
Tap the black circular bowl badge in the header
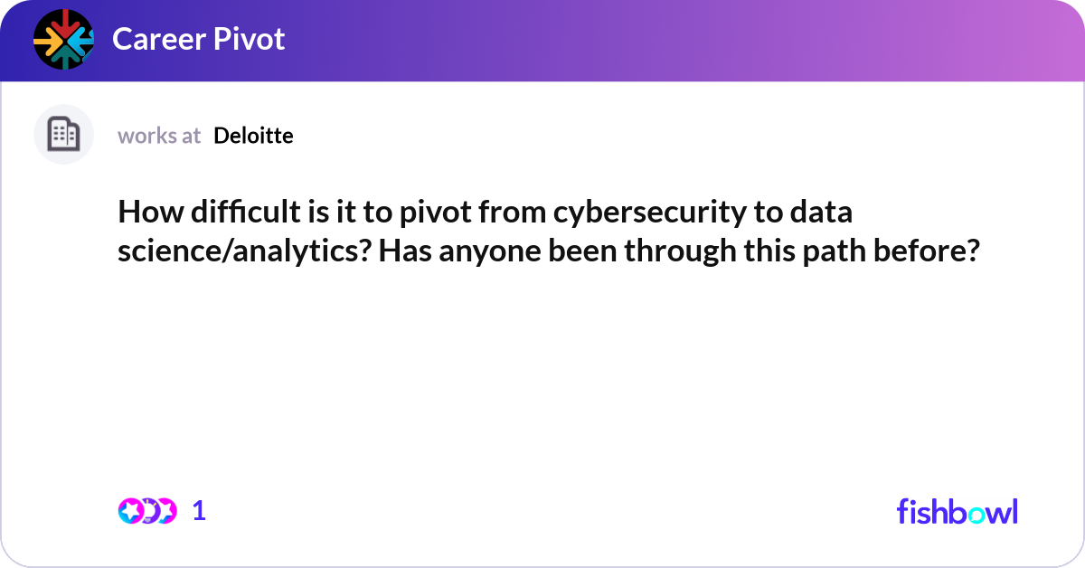[x=63, y=39]
